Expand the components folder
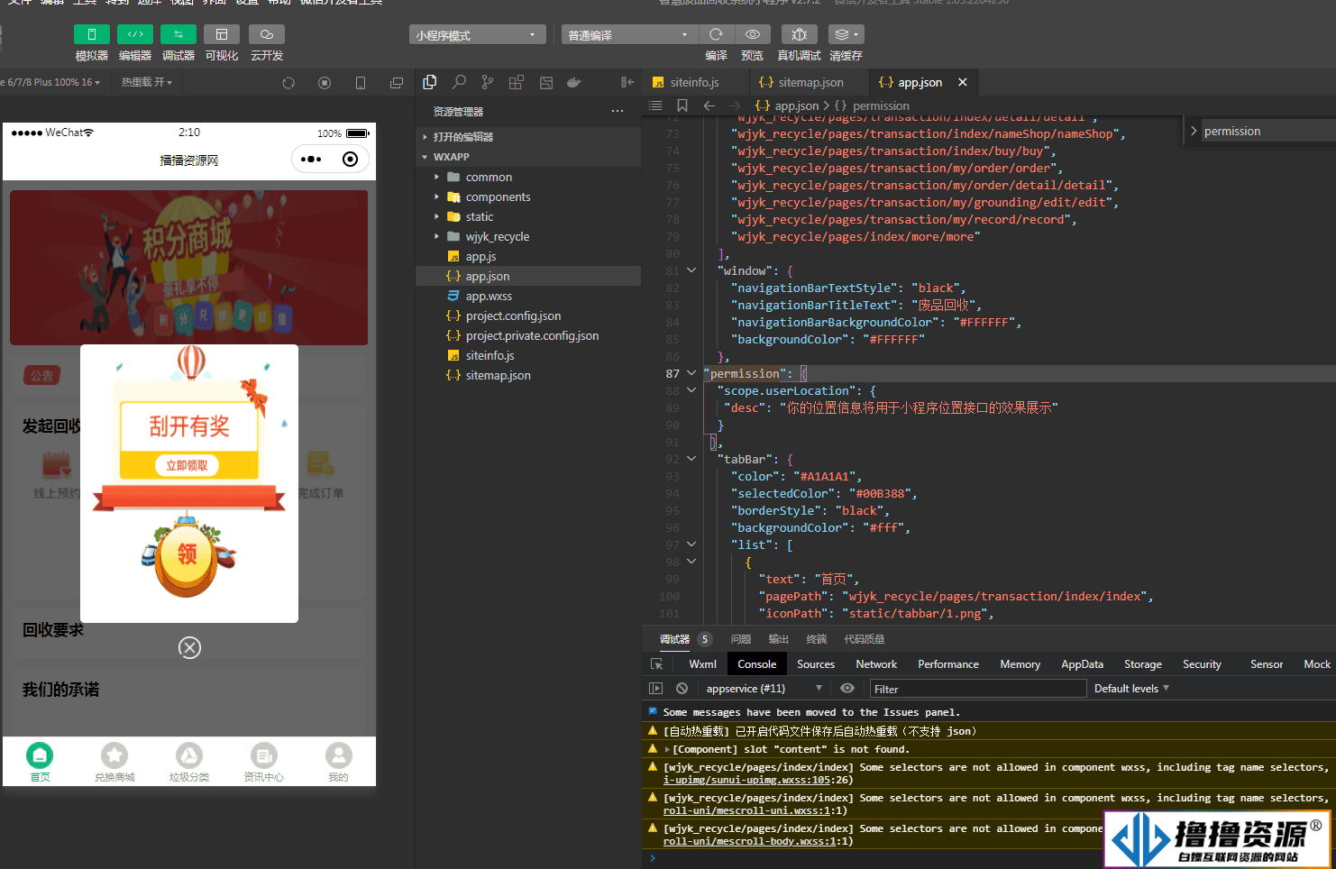Screen dimensions: 1336x869 click(x=528, y=197)
